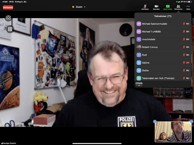Click Tabernakel von Holt's camera icon
The width and height of the screenshot is (194, 145).
pyautogui.click(x=188, y=78)
